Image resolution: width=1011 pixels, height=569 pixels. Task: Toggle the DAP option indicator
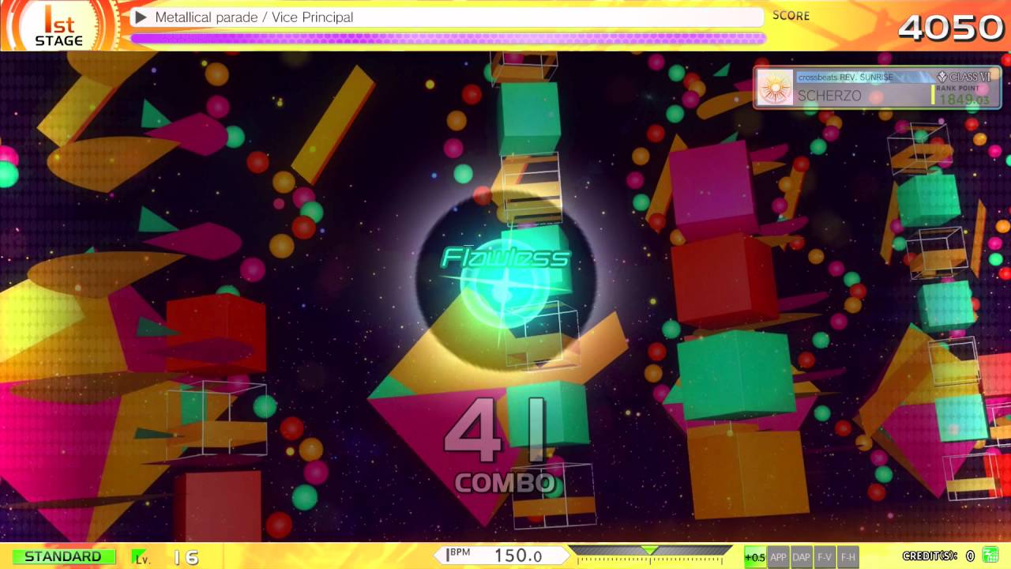801,556
